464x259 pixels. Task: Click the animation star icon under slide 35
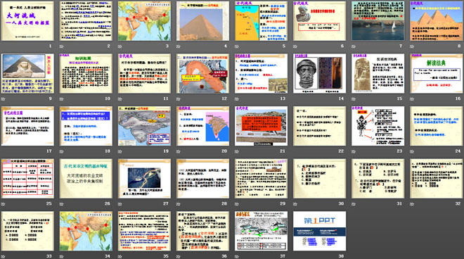[120, 256]
